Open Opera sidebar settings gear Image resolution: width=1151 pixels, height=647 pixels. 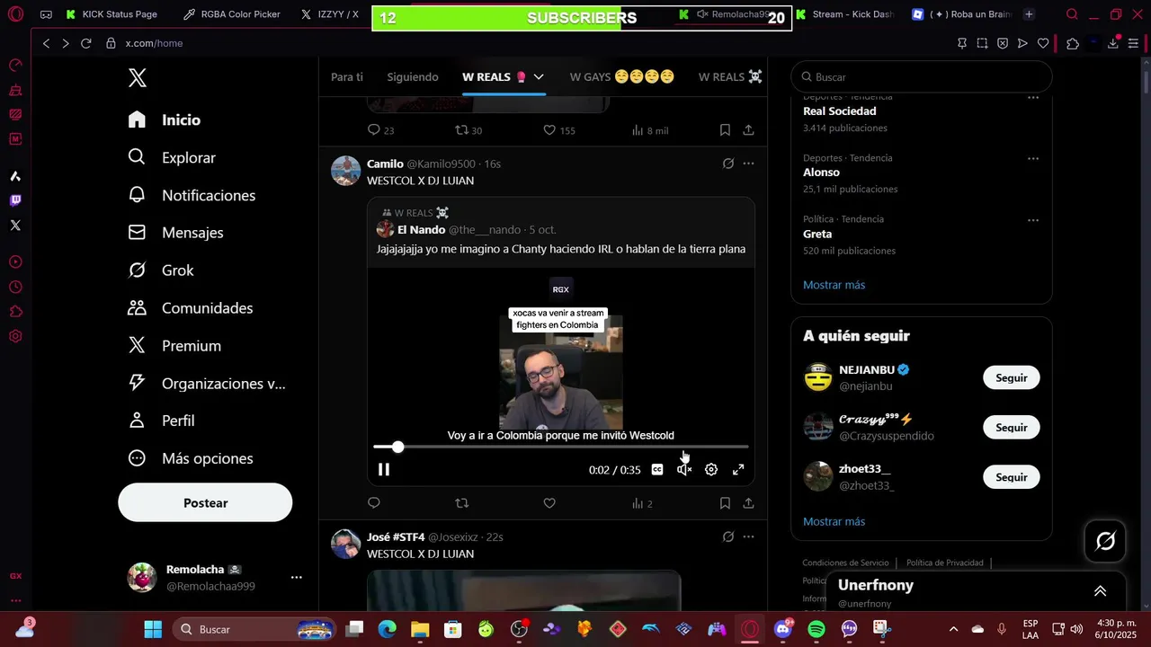click(x=15, y=336)
